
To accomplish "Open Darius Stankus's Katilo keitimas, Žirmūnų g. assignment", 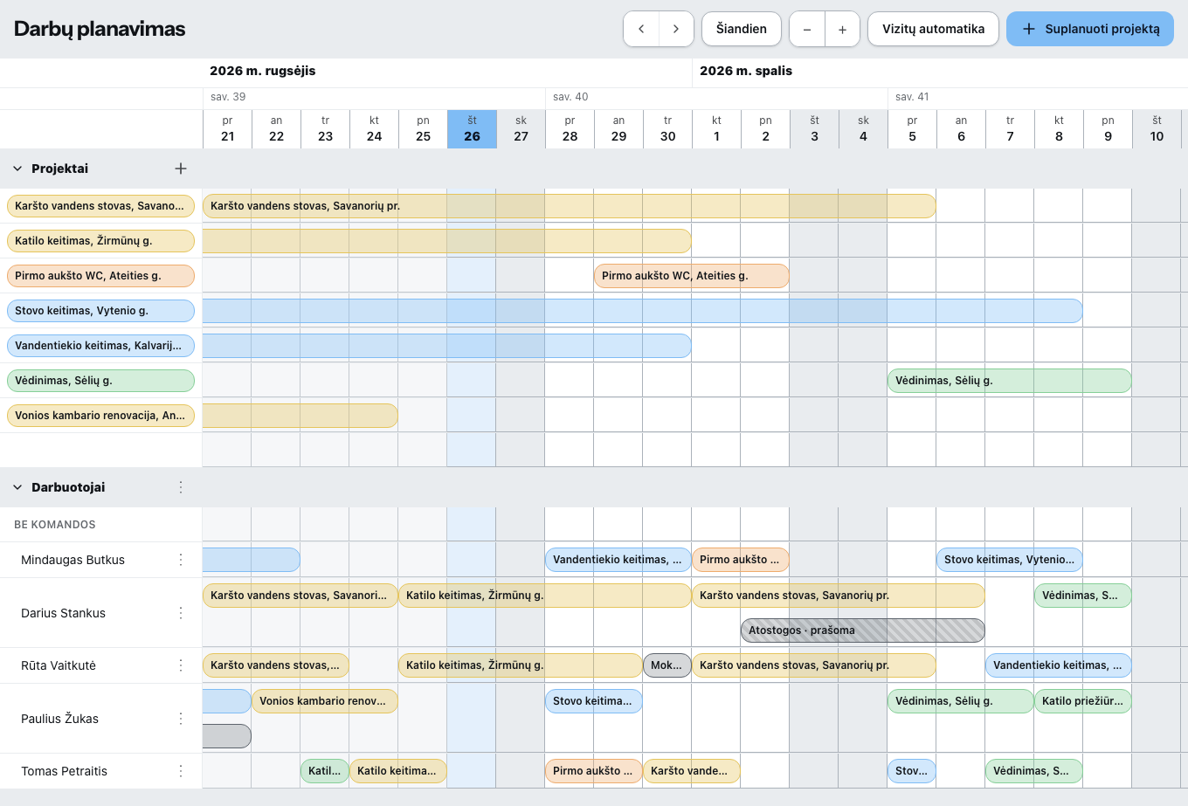I will tap(545, 596).
